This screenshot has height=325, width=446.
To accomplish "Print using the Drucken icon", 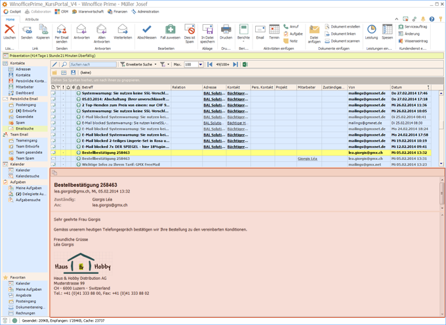I will click(226, 29).
